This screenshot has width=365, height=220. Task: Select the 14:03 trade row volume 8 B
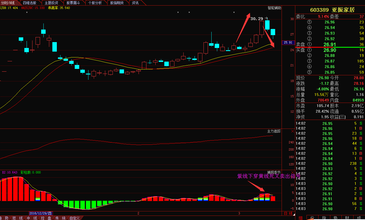click(x=330, y=199)
